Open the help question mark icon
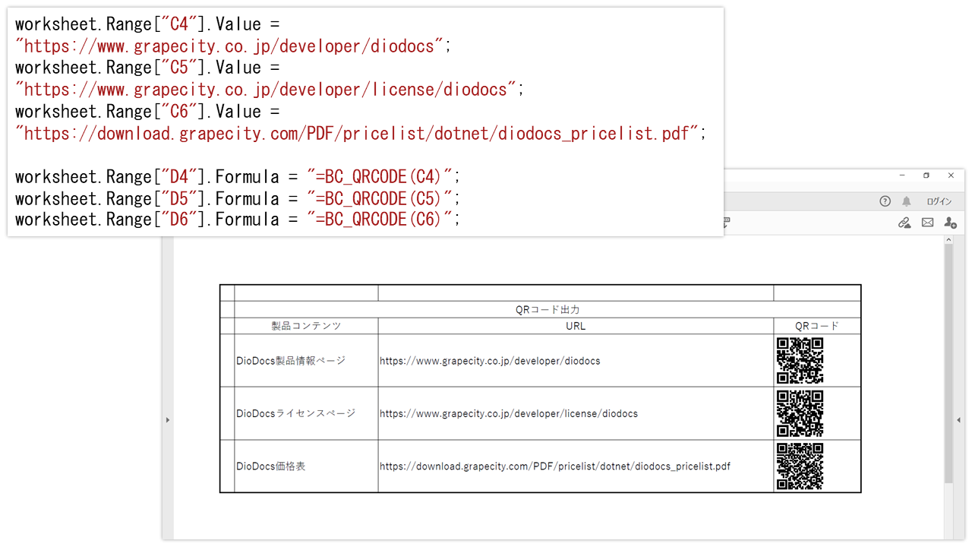The width and height of the screenshot is (972, 547). click(x=885, y=201)
